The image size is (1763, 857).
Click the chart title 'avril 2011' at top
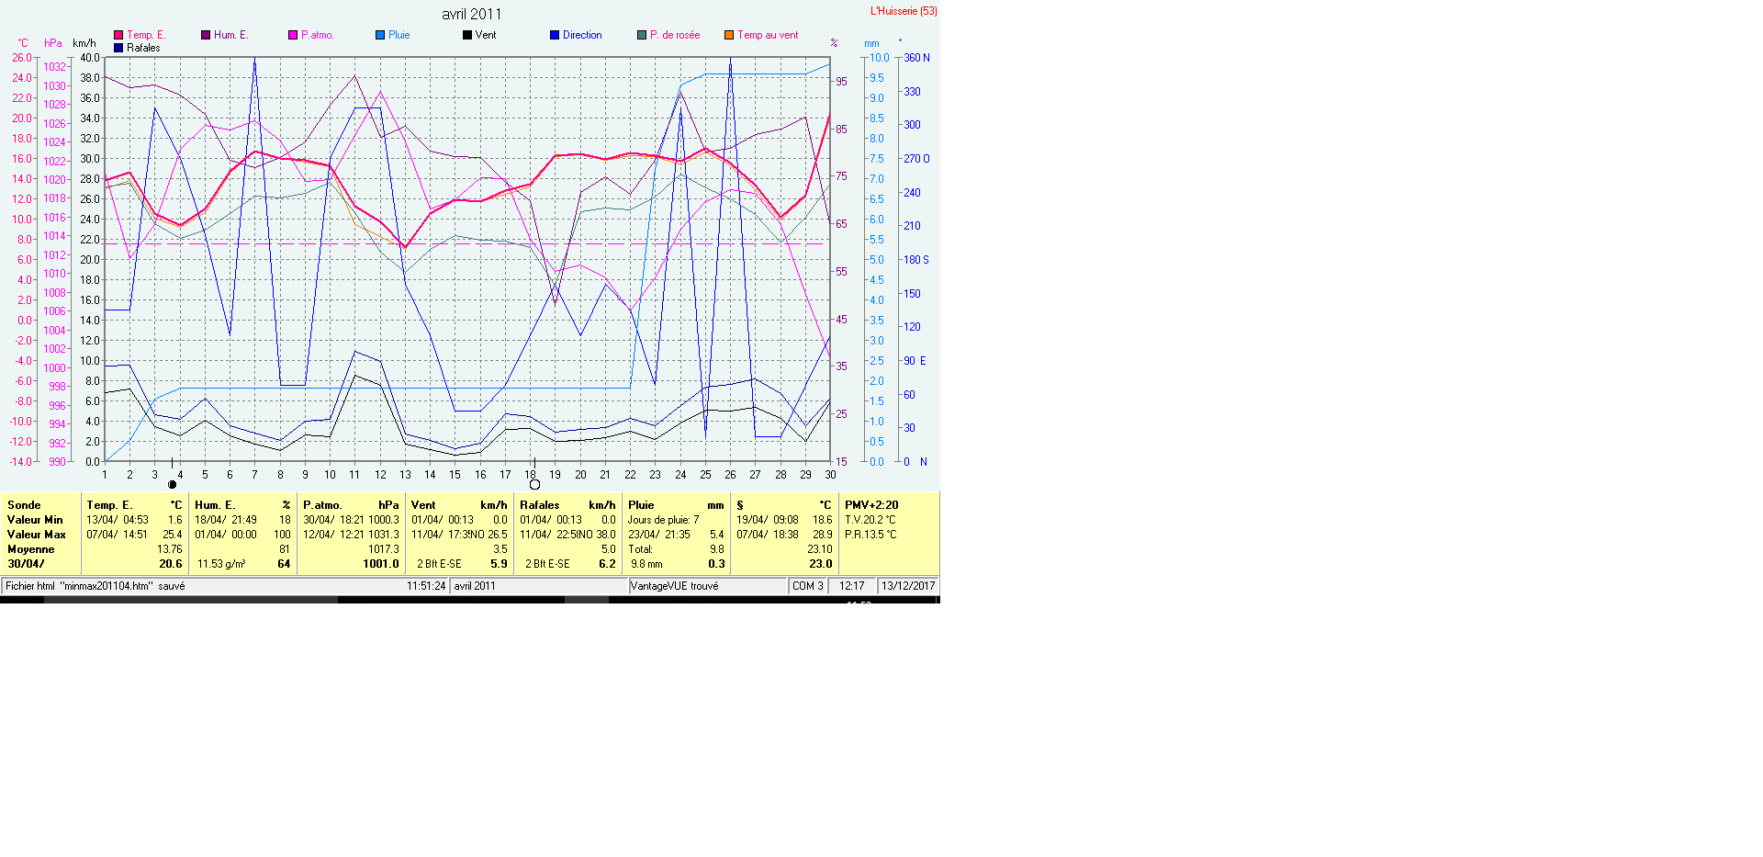click(x=472, y=14)
